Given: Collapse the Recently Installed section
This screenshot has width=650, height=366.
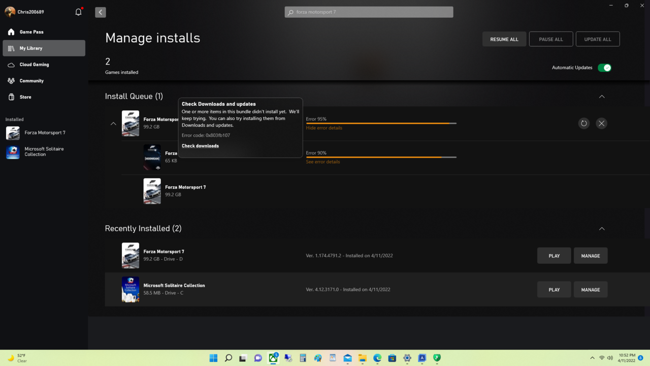Looking at the screenshot, I should [602, 229].
